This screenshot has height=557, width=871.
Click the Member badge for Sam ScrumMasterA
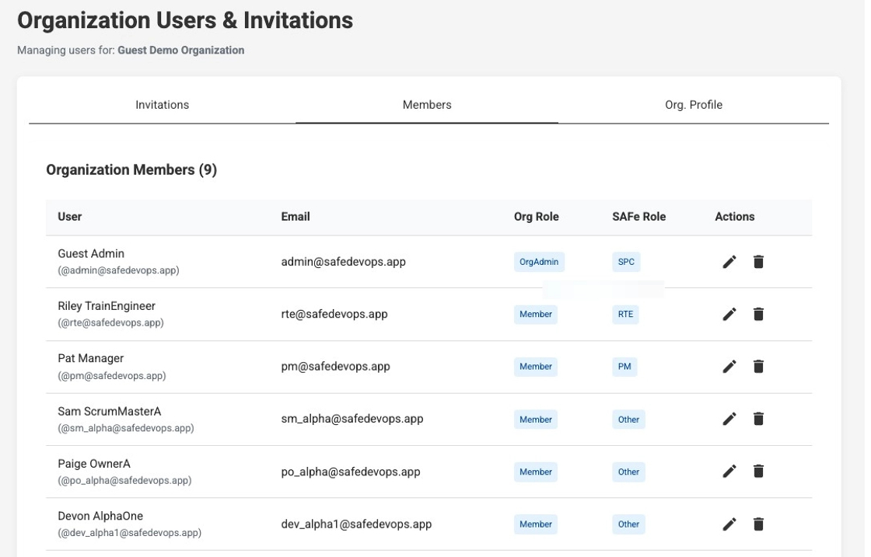(535, 419)
